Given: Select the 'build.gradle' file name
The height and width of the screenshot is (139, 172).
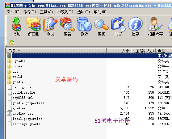Looking at the screenshot, I should (24, 92).
